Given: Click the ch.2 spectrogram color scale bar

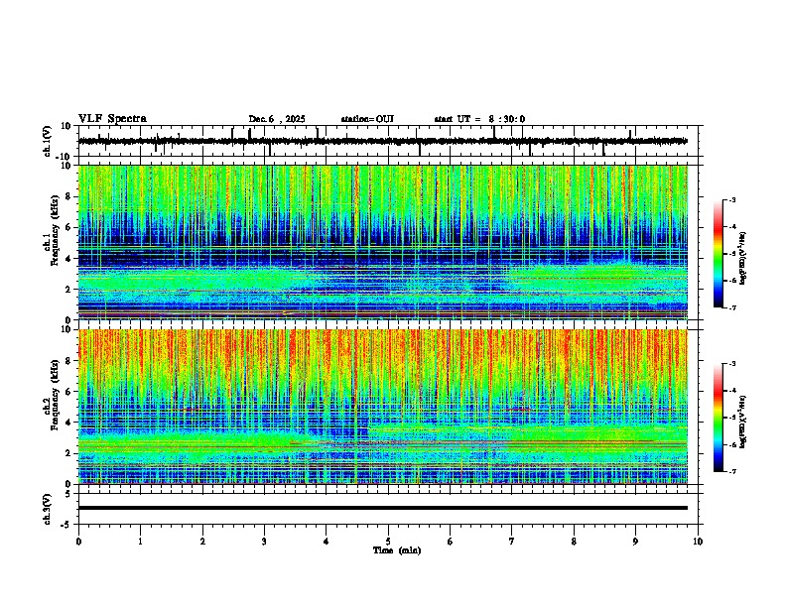Looking at the screenshot, I should click(x=718, y=418).
